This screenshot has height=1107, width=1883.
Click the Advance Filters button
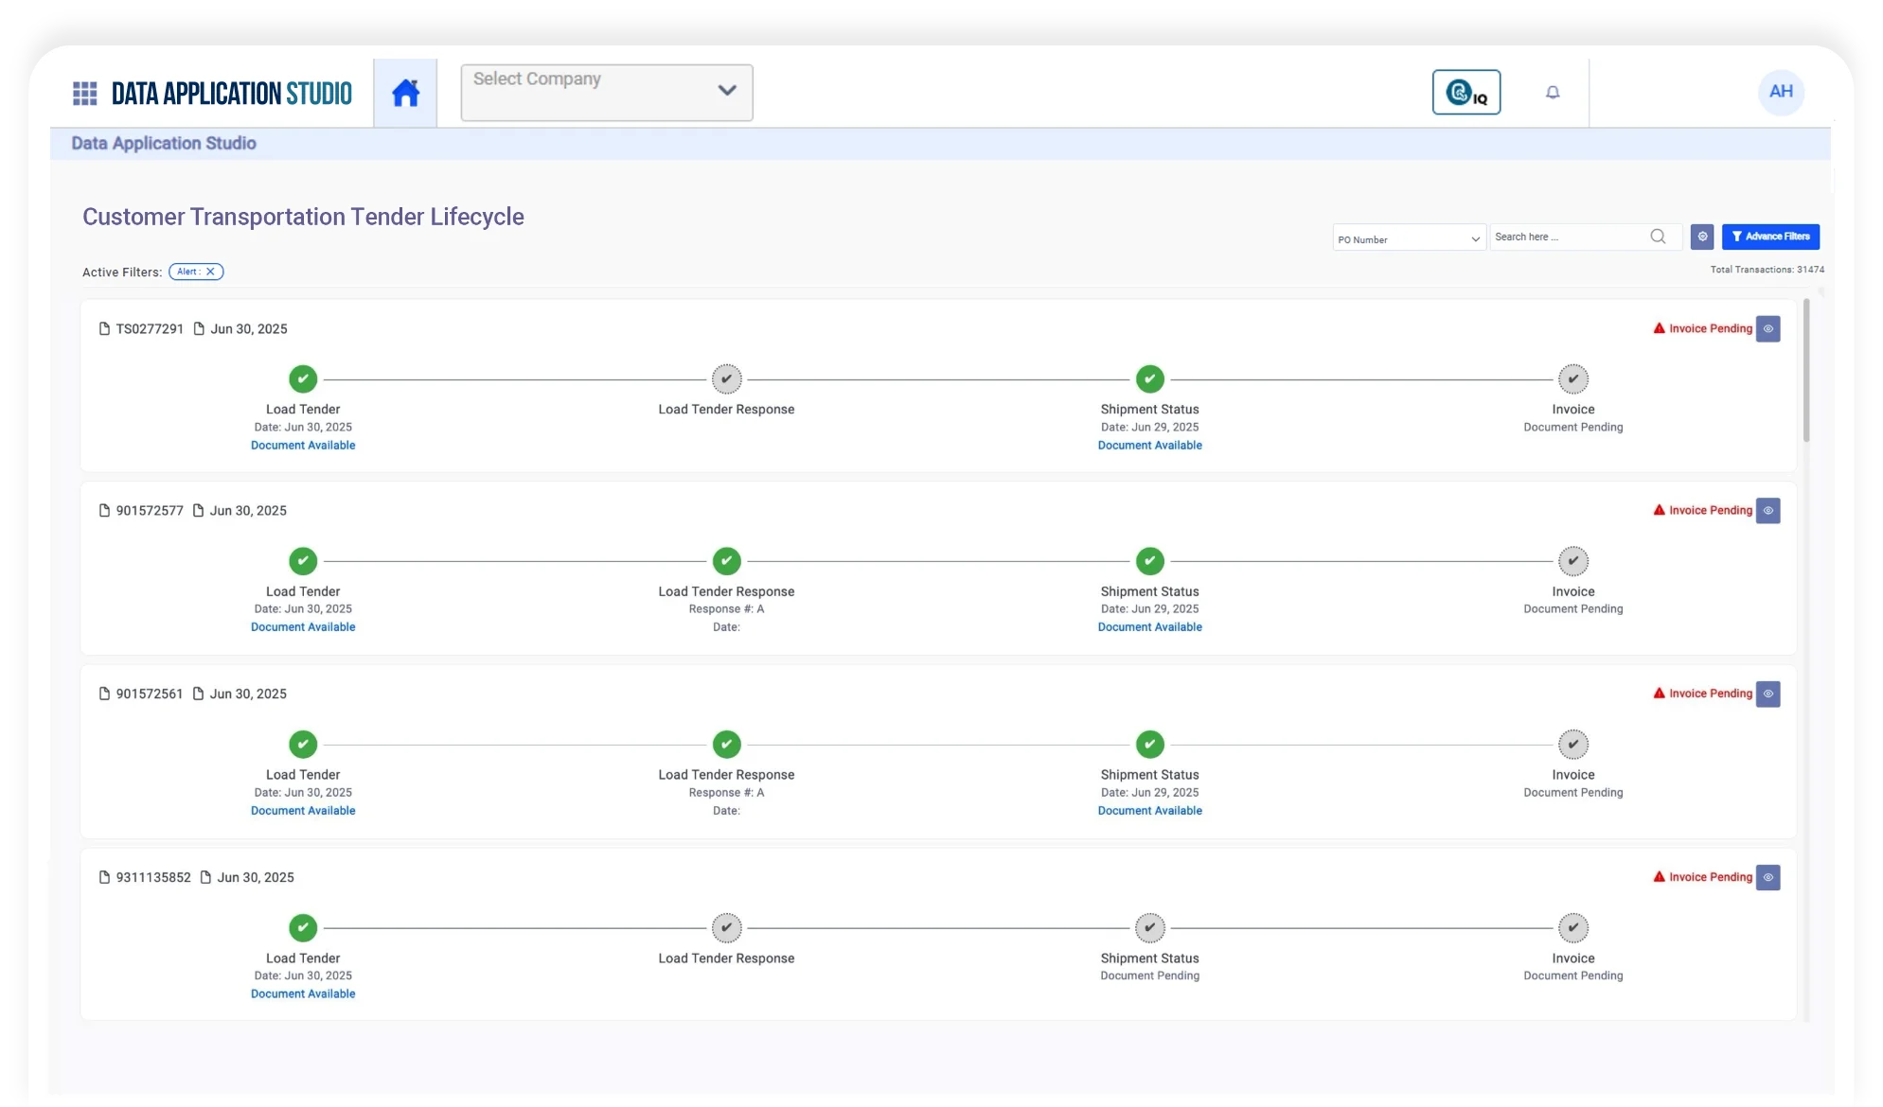1770,237
